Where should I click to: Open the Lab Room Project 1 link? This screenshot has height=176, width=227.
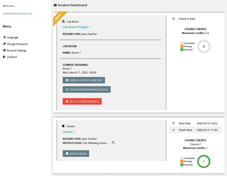point(76,27)
